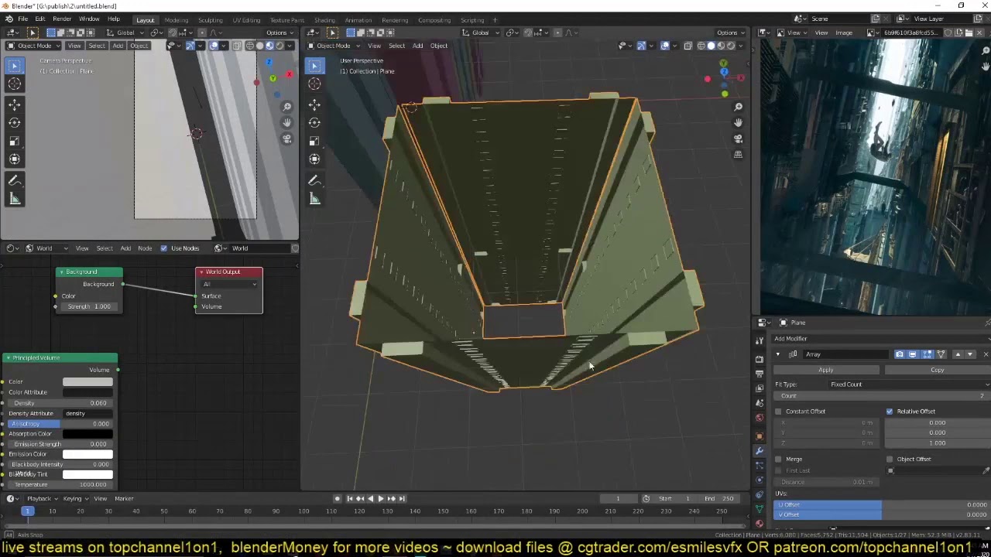Enable the Object Offset checkbox

click(889, 460)
